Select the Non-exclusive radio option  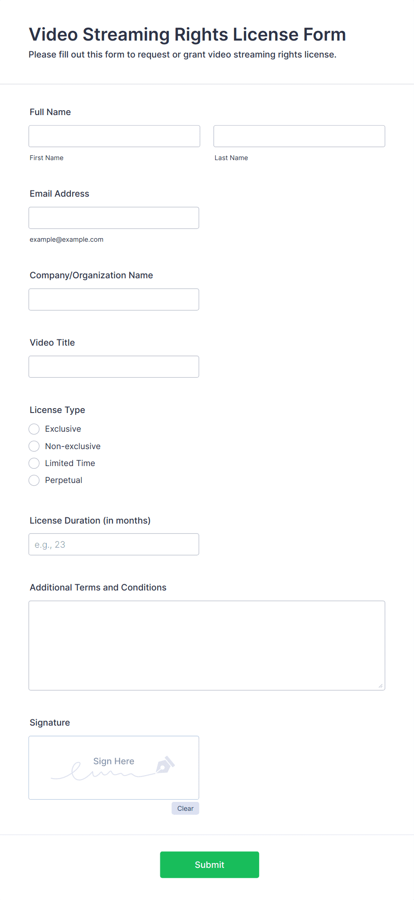click(x=34, y=446)
